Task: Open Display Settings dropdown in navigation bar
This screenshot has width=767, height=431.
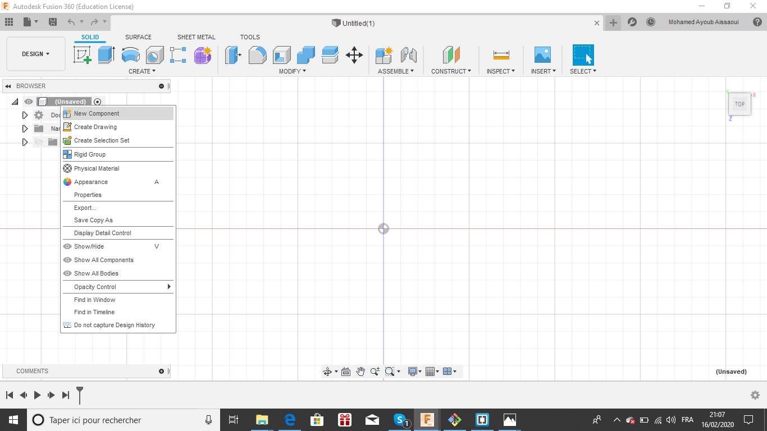Action: tap(415, 372)
